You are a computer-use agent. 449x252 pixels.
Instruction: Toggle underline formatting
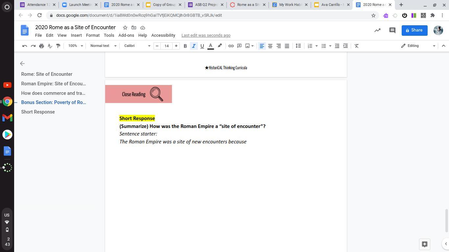point(202,46)
